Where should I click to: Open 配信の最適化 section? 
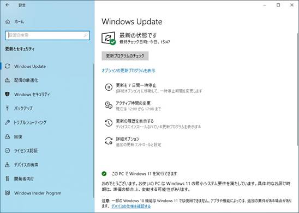[x=26, y=80]
